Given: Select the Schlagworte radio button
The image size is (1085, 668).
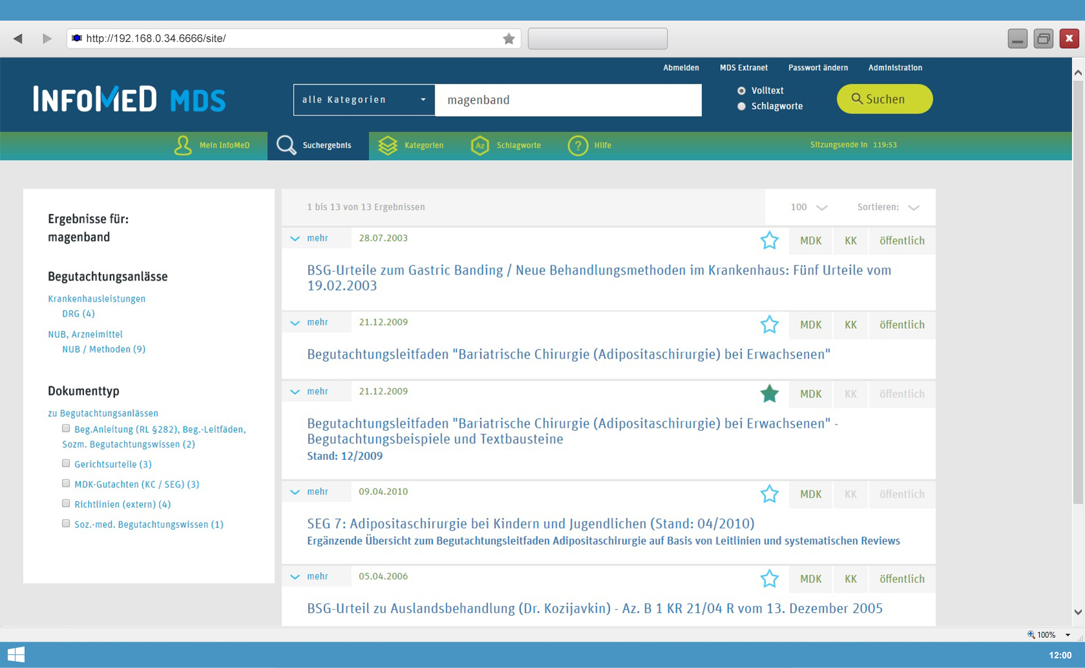Looking at the screenshot, I should coord(741,107).
